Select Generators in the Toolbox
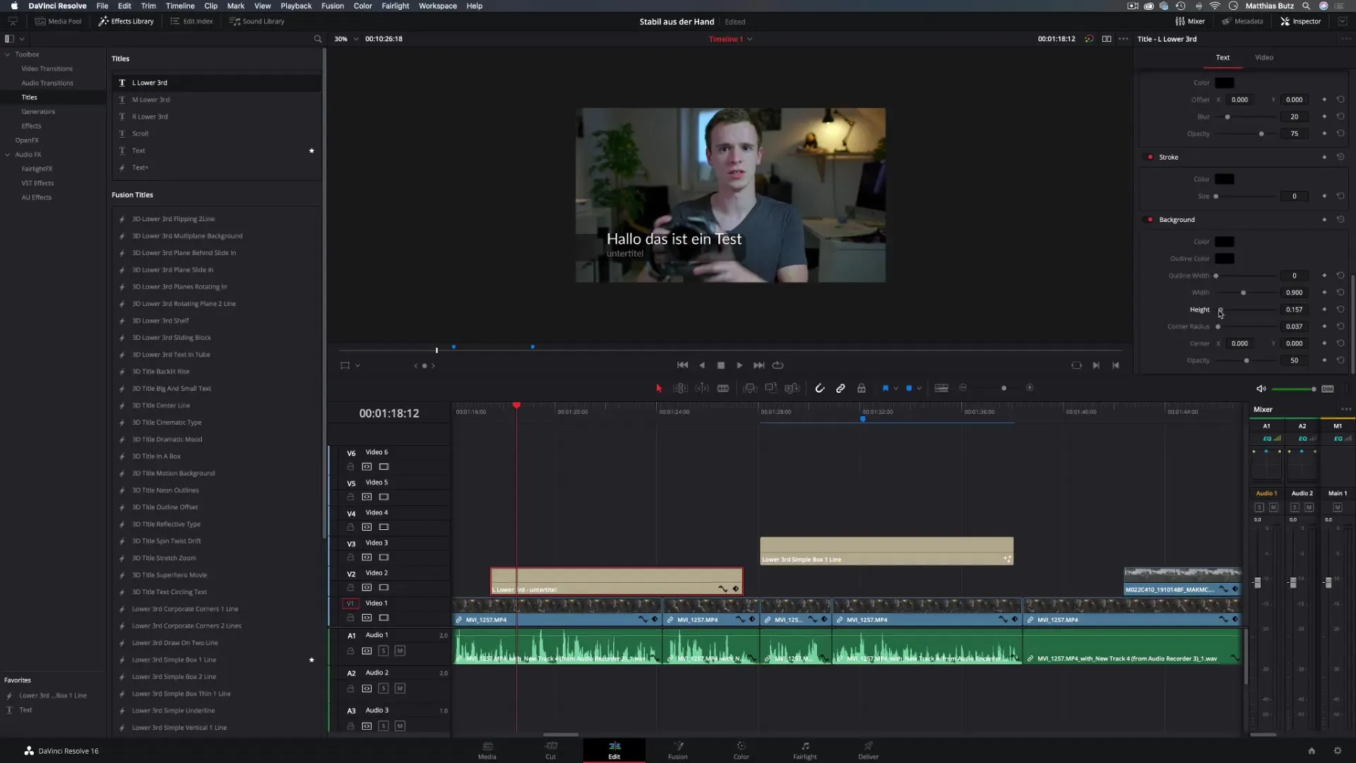 click(x=38, y=112)
